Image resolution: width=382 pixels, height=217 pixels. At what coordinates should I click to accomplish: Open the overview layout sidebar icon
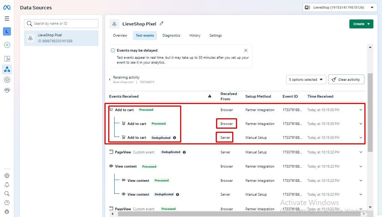(x=7, y=59)
